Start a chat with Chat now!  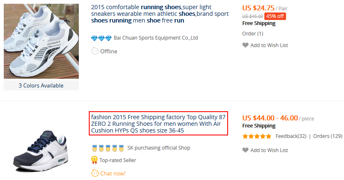click(112, 173)
